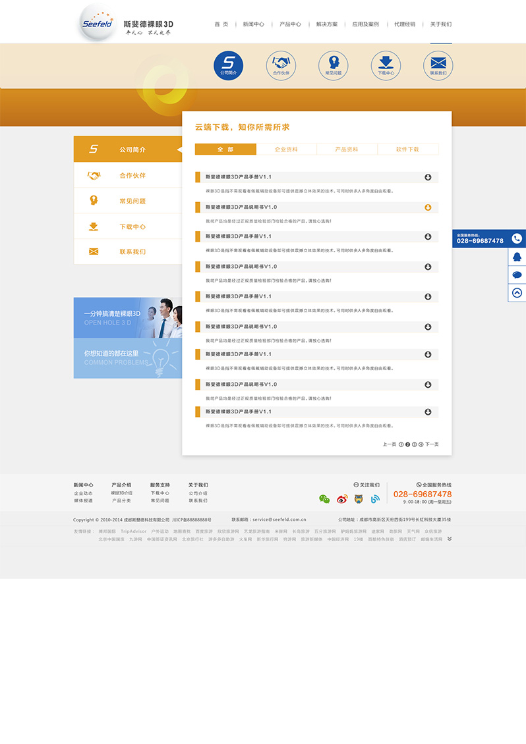Click the back-to-top arrow on right sidebar

517,293
